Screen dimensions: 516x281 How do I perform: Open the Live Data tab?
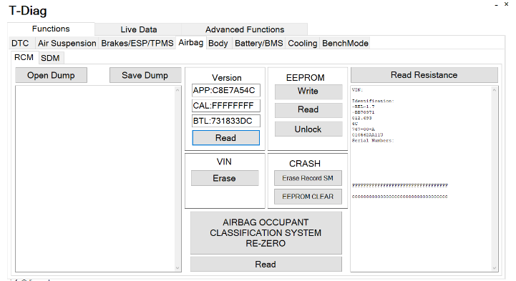click(138, 29)
